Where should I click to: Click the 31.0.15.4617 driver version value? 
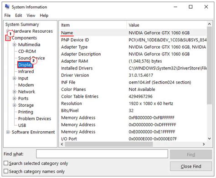[141, 75]
